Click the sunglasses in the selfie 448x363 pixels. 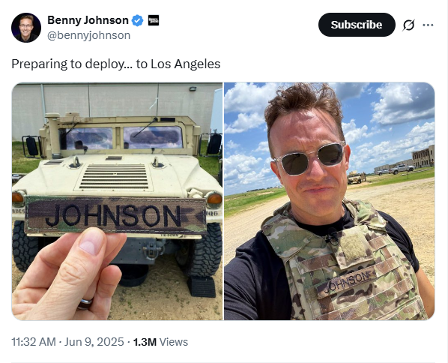(310, 158)
